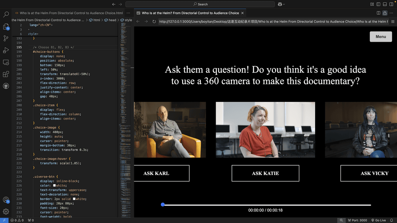
Task: Click the .uiverse-btn selector line
Action: tap(45, 177)
